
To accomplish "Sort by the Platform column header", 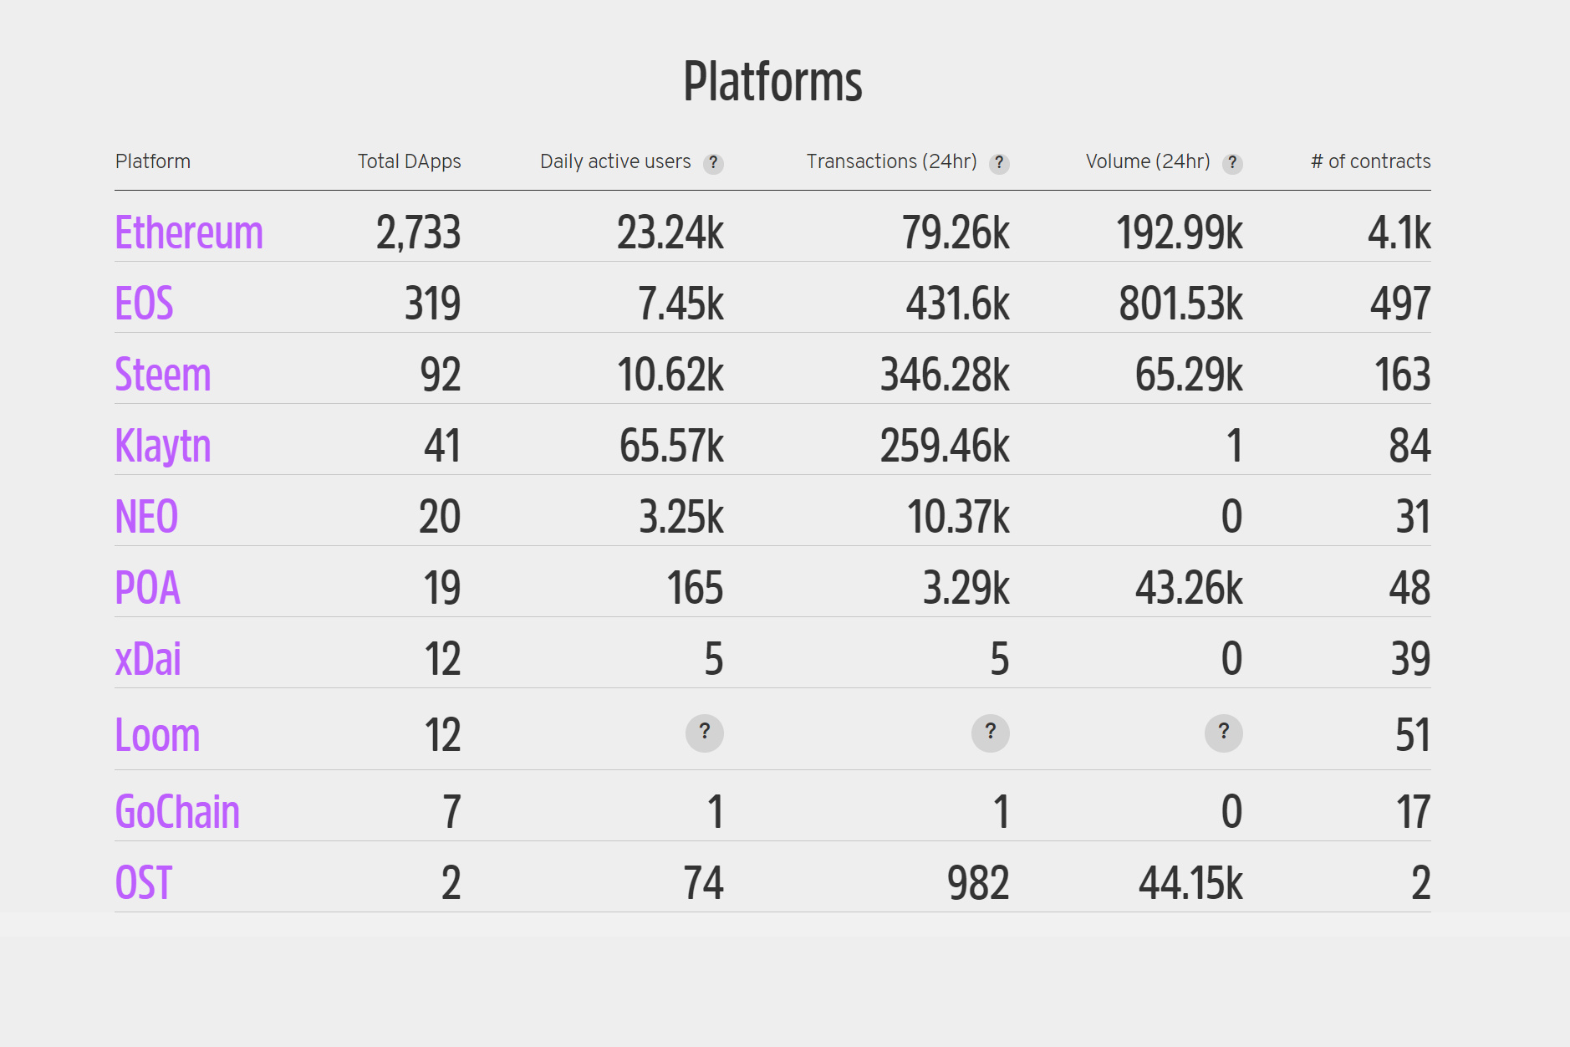I will coord(154,161).
